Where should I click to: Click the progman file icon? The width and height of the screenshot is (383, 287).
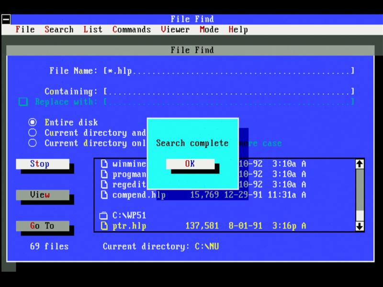104,174
